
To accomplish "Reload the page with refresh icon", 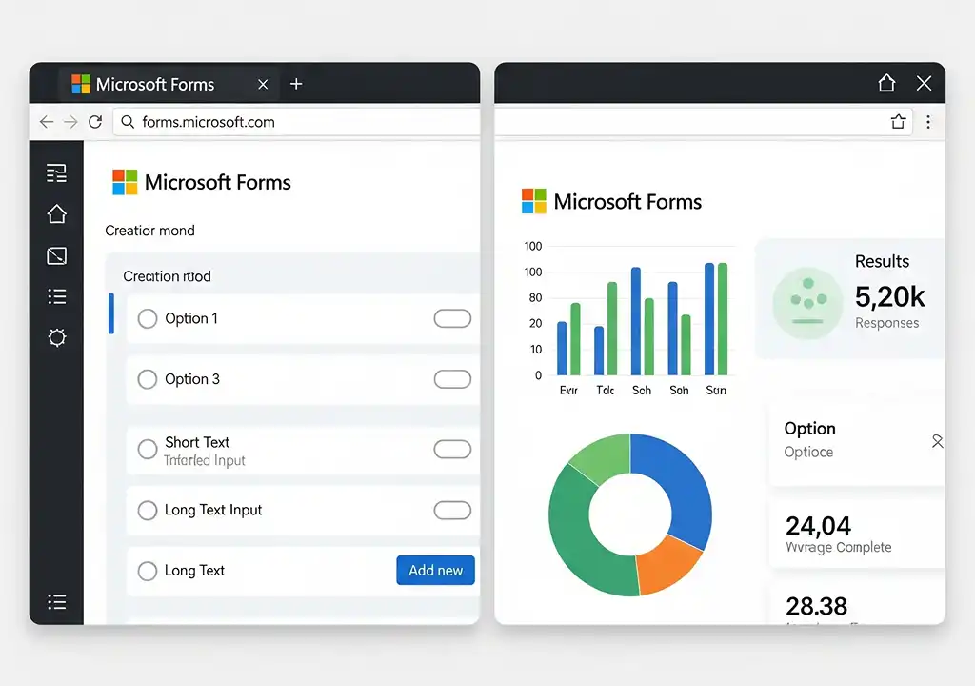I will coord(95,121).
